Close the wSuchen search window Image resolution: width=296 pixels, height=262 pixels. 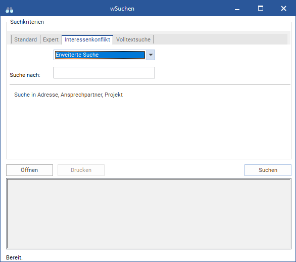[x=283, y=9]
